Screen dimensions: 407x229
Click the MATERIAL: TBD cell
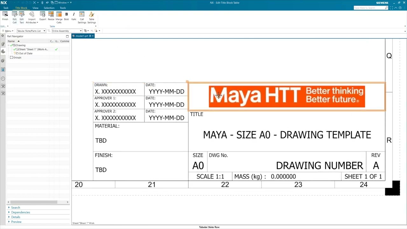[141, 137]
